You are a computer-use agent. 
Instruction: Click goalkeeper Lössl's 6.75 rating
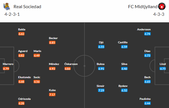(x=163, y=69)
